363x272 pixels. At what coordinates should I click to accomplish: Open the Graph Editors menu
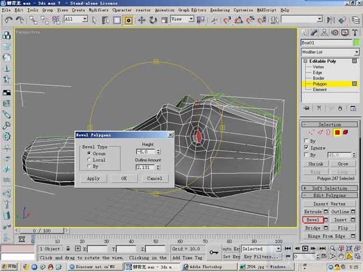pyautogui.click(x=192, y=10)
